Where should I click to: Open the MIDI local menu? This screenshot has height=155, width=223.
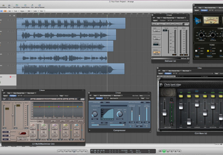(x=29, y=11)
